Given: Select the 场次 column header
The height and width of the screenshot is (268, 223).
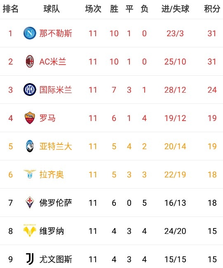Looking at the screenshot, I should 93,9.
